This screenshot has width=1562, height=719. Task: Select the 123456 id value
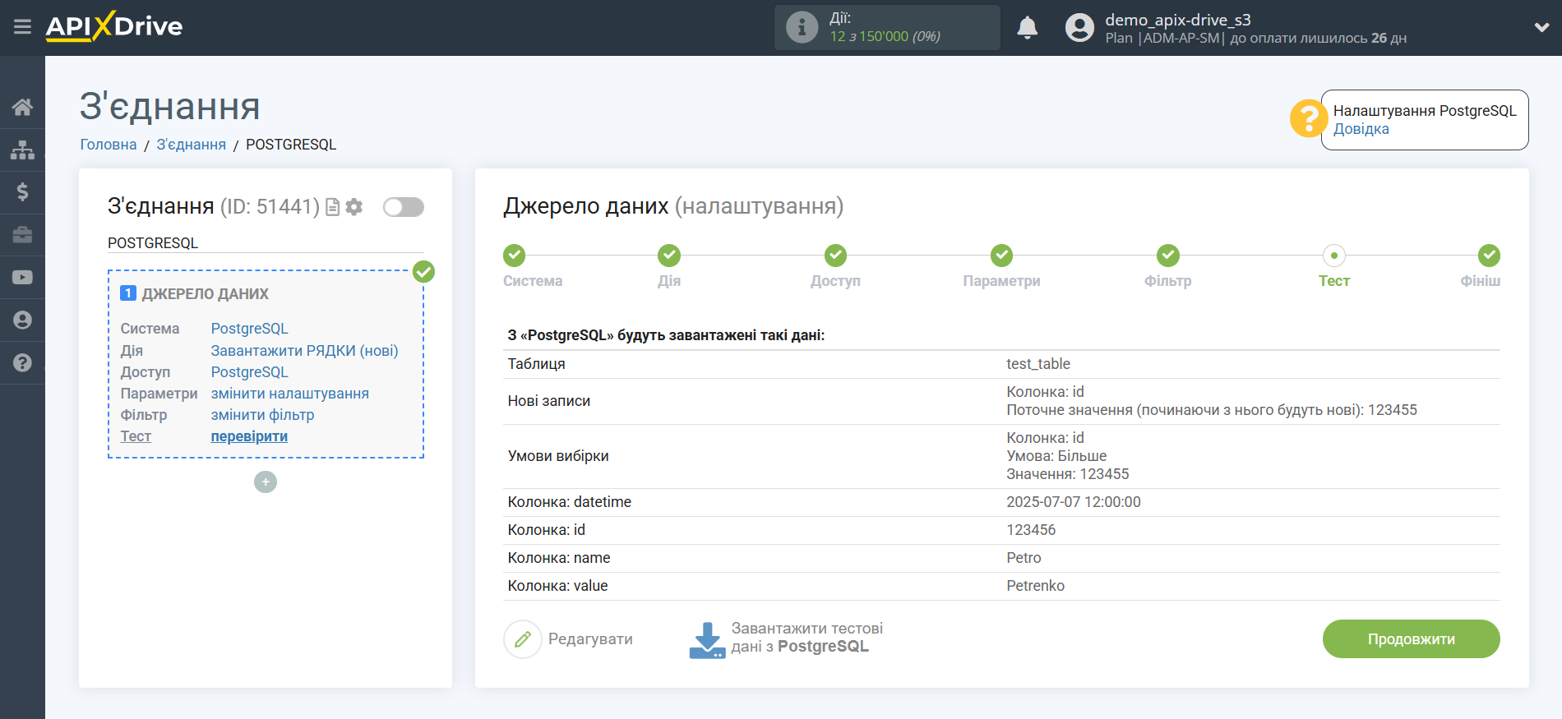click(x=1031, y=530)
